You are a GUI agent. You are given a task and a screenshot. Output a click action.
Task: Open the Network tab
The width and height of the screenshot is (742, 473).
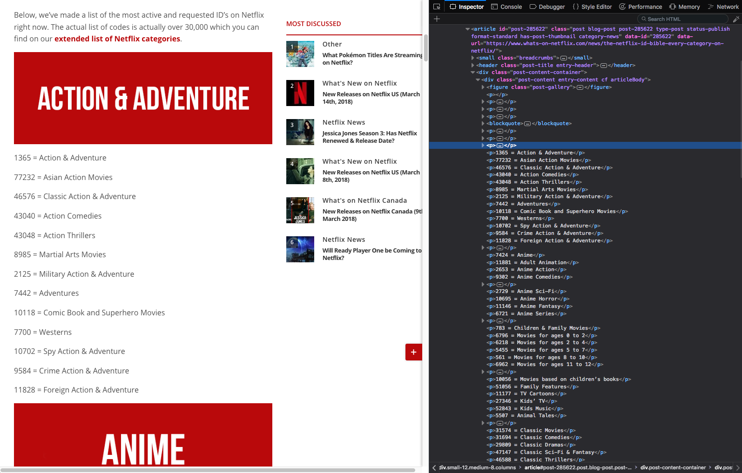[723, 7]
